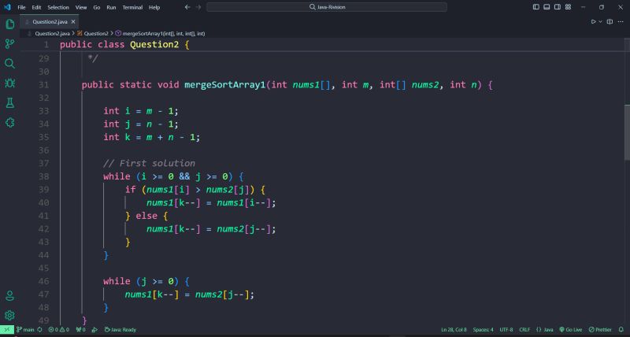The height and width of the screenshot is (337, 630).
Task: Change Spaces: 4 indentation setting
Action: (x=483, y=330)
